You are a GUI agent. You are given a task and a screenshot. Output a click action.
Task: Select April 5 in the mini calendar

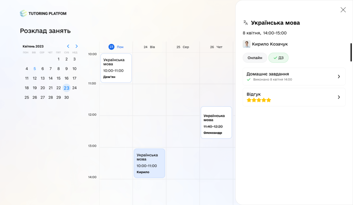[34, 69]
